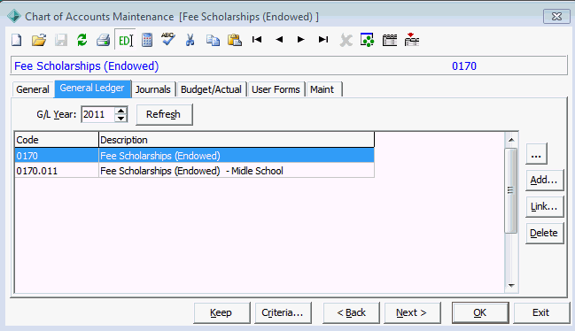Open the Budget/Actual tab
575x331 pixels.
[x=211, y=89]
